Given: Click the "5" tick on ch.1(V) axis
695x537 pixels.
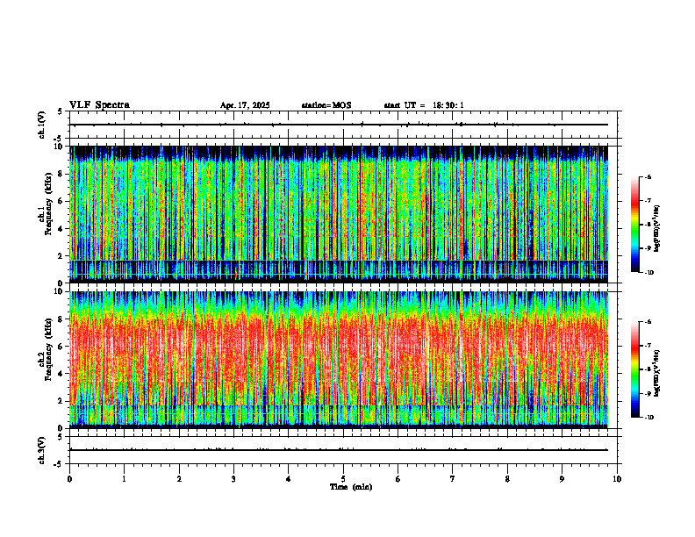Looking at the screenshot, I should tap(60, 111).
